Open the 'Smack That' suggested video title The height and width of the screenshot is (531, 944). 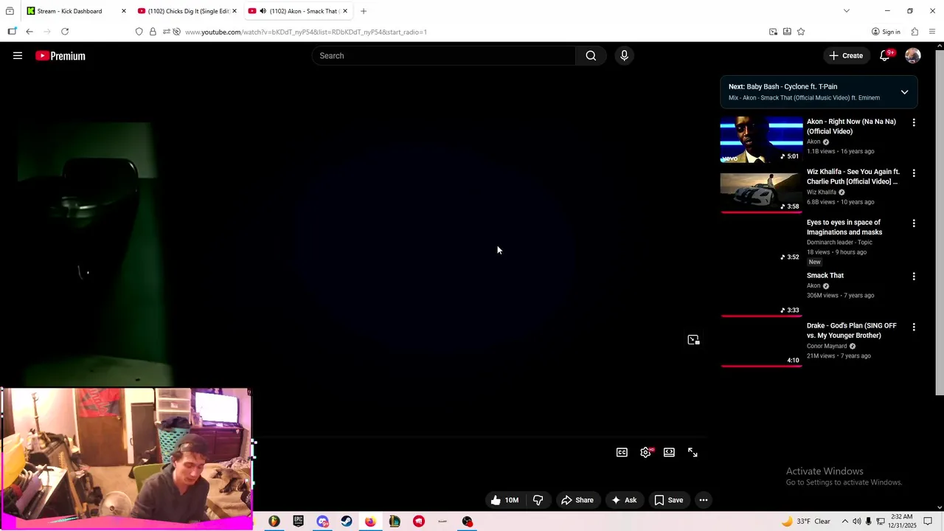[825, 275]
